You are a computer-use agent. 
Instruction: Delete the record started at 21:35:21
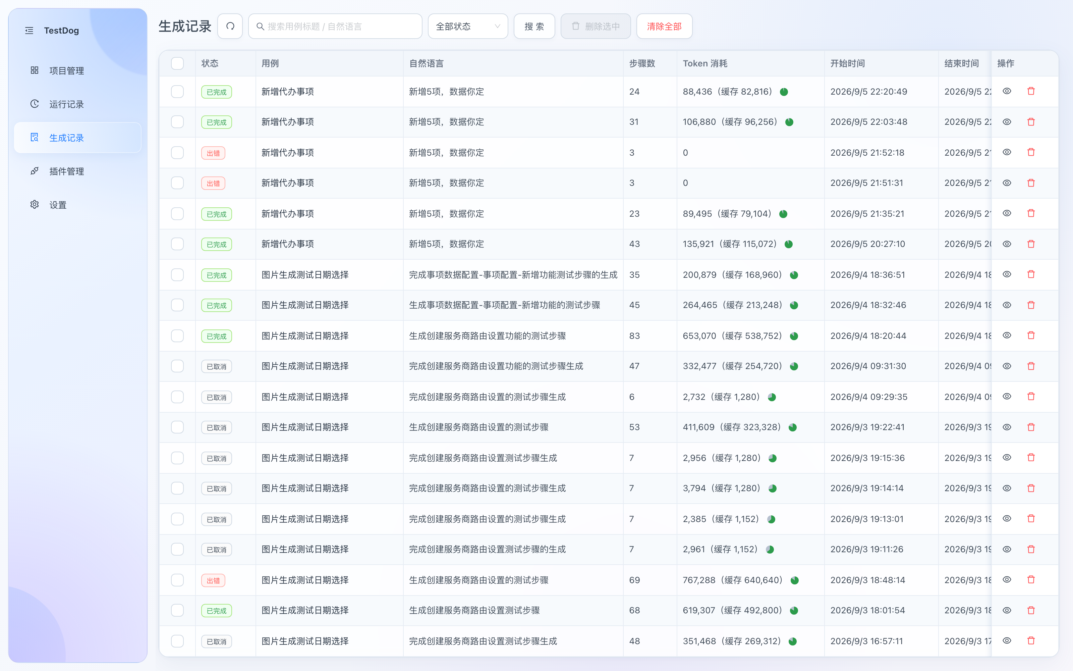[1031, 213]
